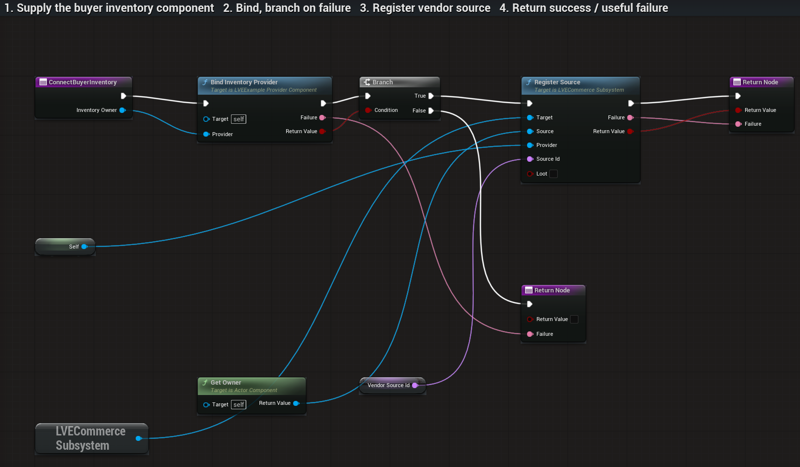Select the Provider pin on Register Source
Viewport: 800px width, 467px height.
(530, 145)
